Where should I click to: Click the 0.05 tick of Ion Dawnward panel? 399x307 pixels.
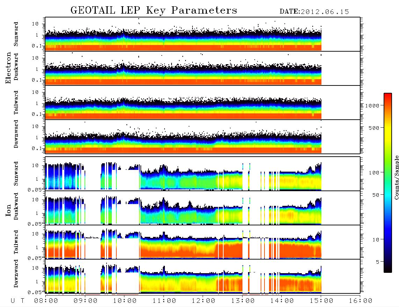click(35, 292)
